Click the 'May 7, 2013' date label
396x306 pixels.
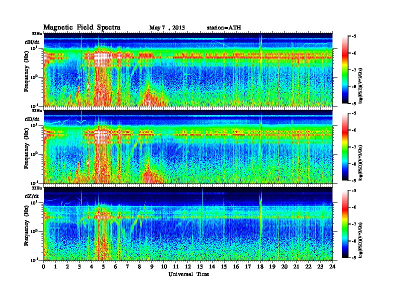click(167, 28)
